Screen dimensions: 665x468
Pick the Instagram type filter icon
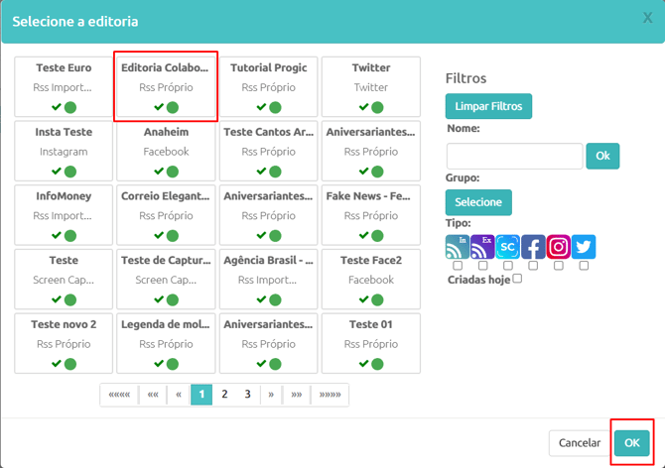[559, 247]
